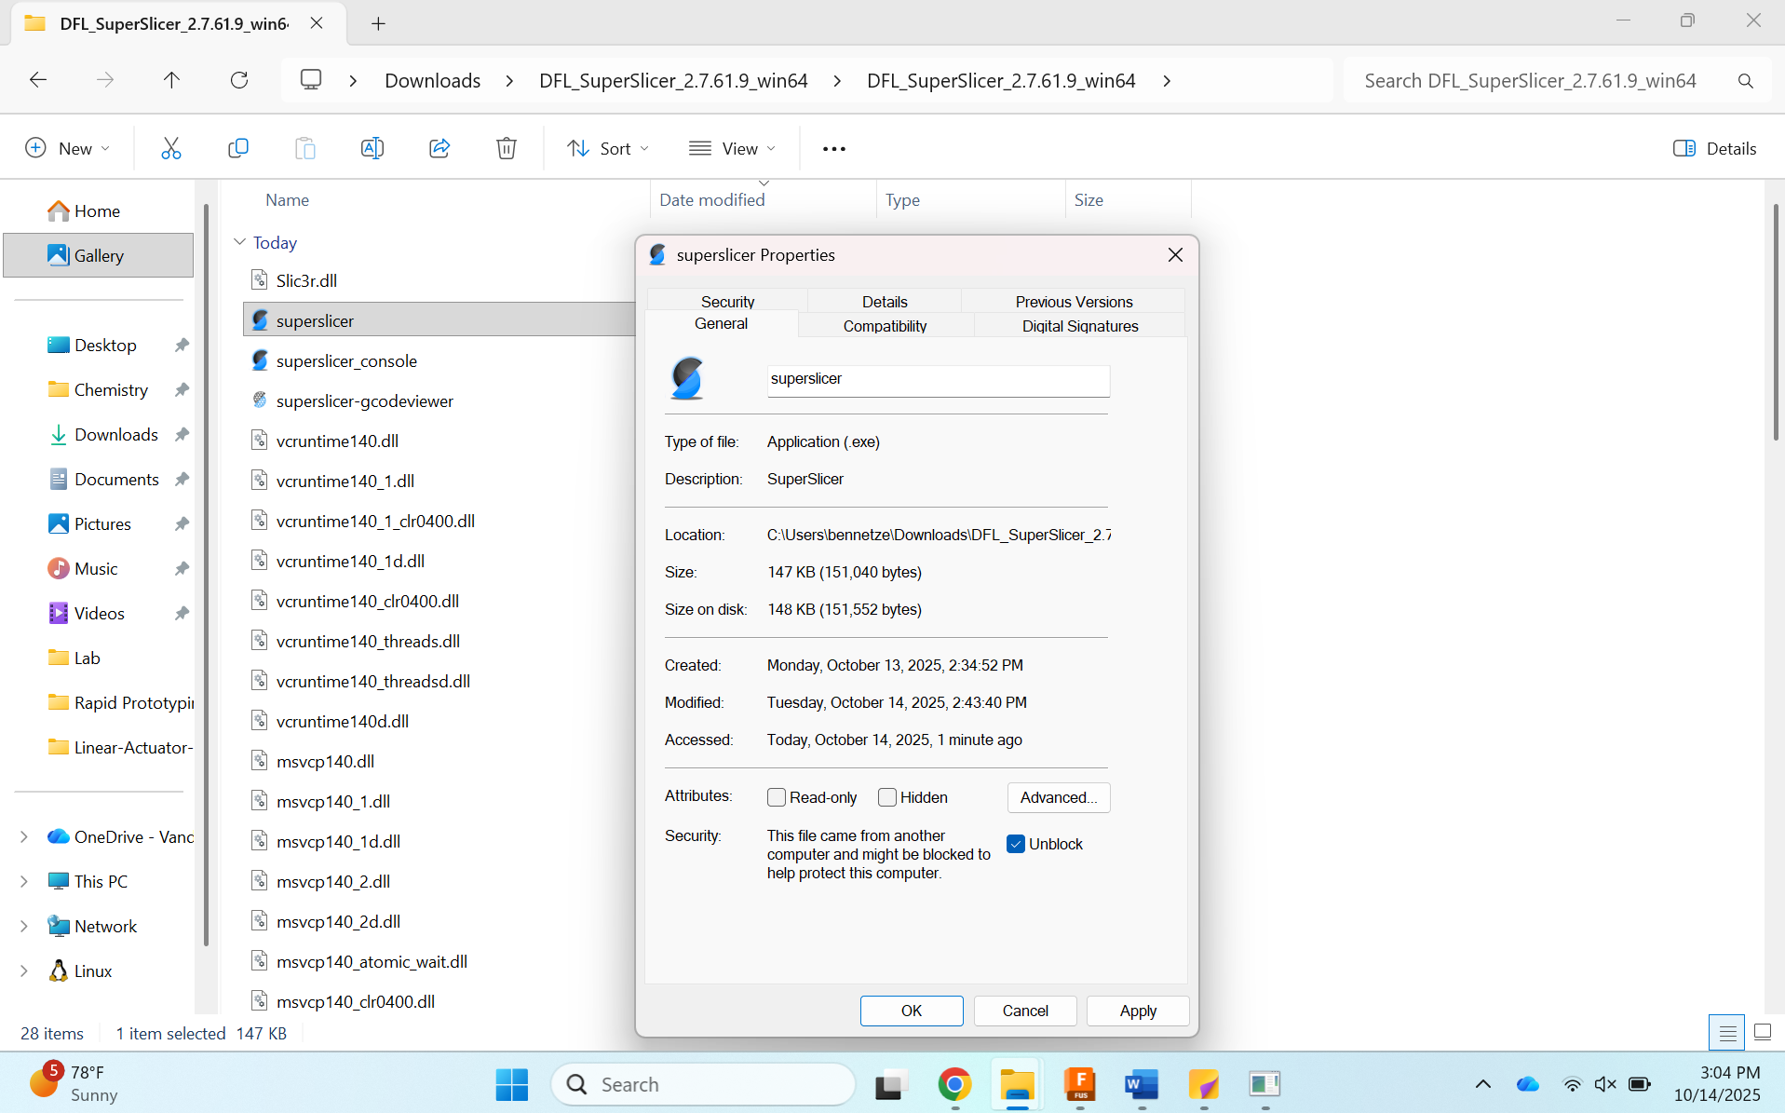The height and width of the screenshot is (1113, 1785).
Task: Open the New dropdown menu
Action: 67,148
